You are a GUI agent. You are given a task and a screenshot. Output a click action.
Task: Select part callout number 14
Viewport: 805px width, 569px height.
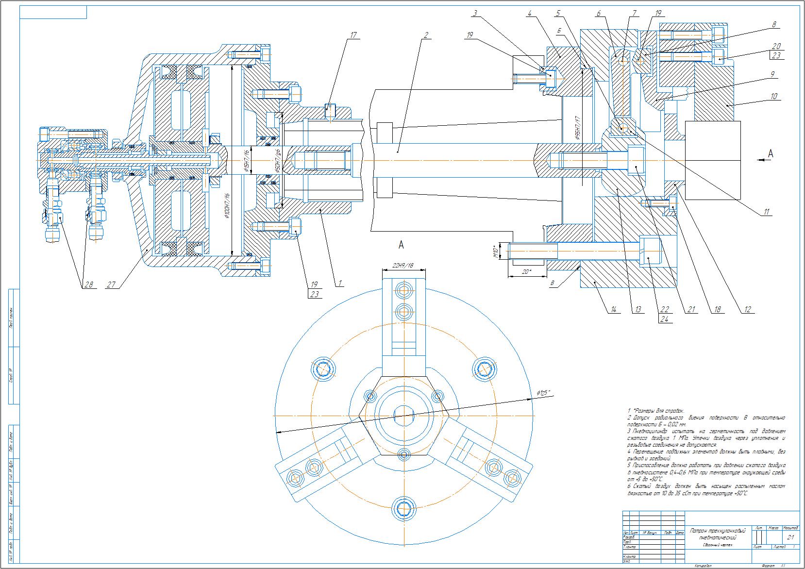(x=613, y=309)
